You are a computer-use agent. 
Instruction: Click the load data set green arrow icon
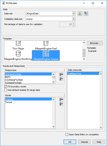pyautogui.click(x=80, y=13)
